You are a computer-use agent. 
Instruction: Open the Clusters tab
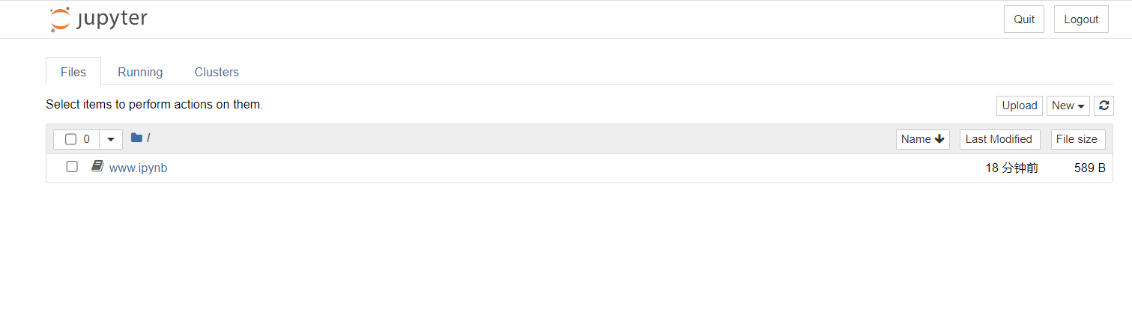point(217,72)
